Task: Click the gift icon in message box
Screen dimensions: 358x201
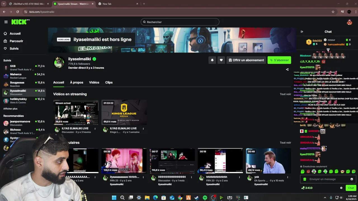Action: click(x=305, y=179)
